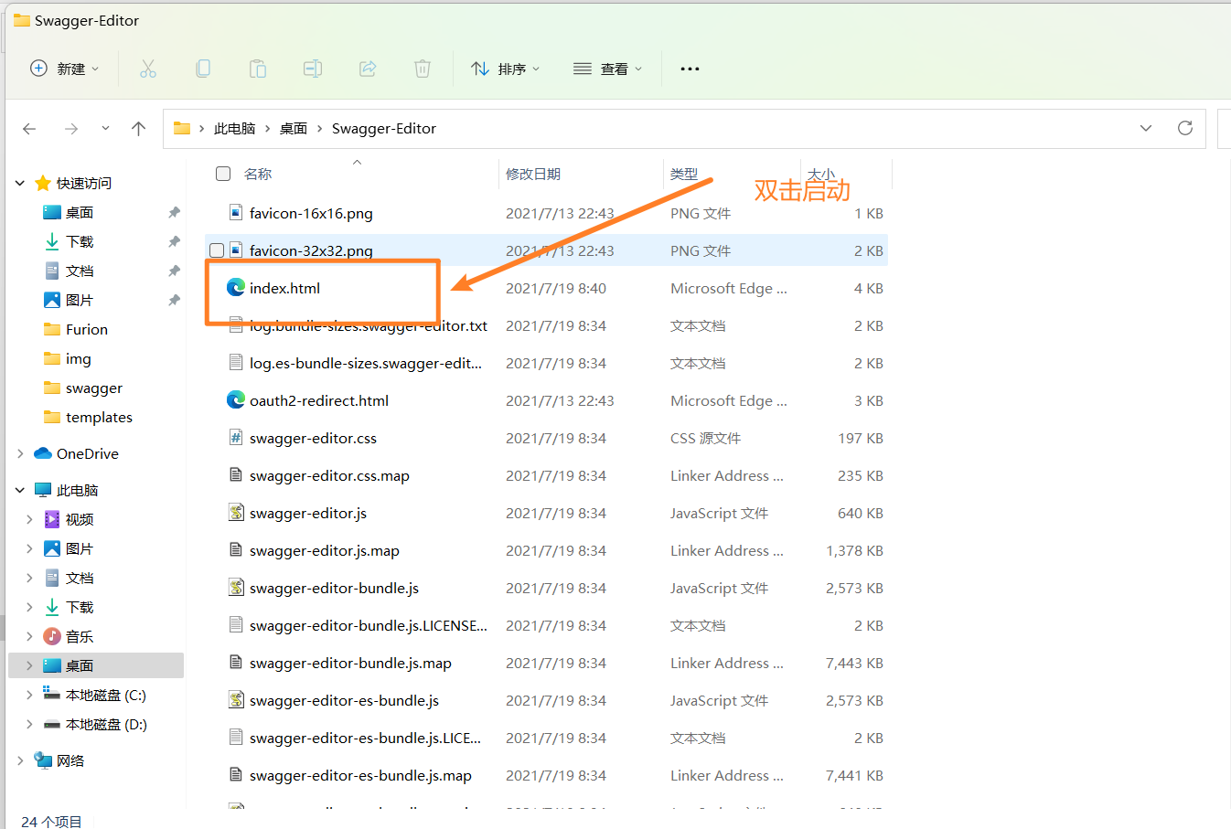This screenshot has width=1231, height=829.
Task: Click the Cut scissors icon in toolbar
Action: click(x=148, y=69)
